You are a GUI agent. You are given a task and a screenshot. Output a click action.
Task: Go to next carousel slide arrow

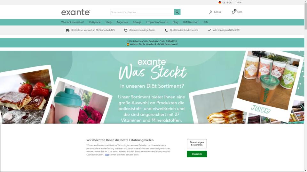coord(301,107)
